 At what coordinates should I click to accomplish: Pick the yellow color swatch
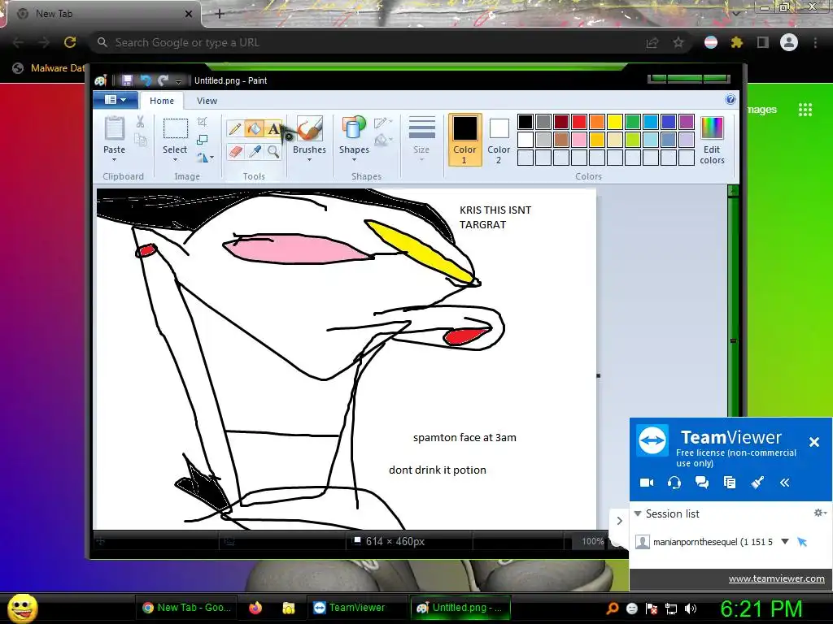tap(615, 122)
